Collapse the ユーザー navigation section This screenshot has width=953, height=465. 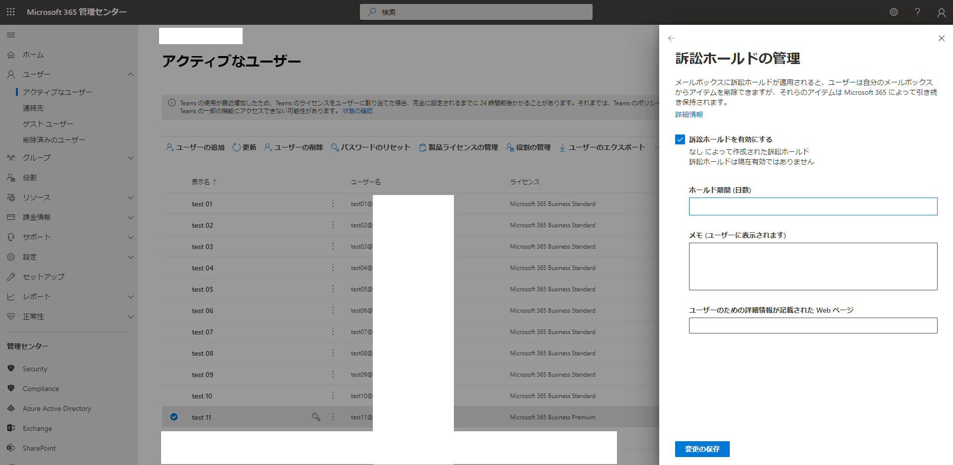point(131,74)
